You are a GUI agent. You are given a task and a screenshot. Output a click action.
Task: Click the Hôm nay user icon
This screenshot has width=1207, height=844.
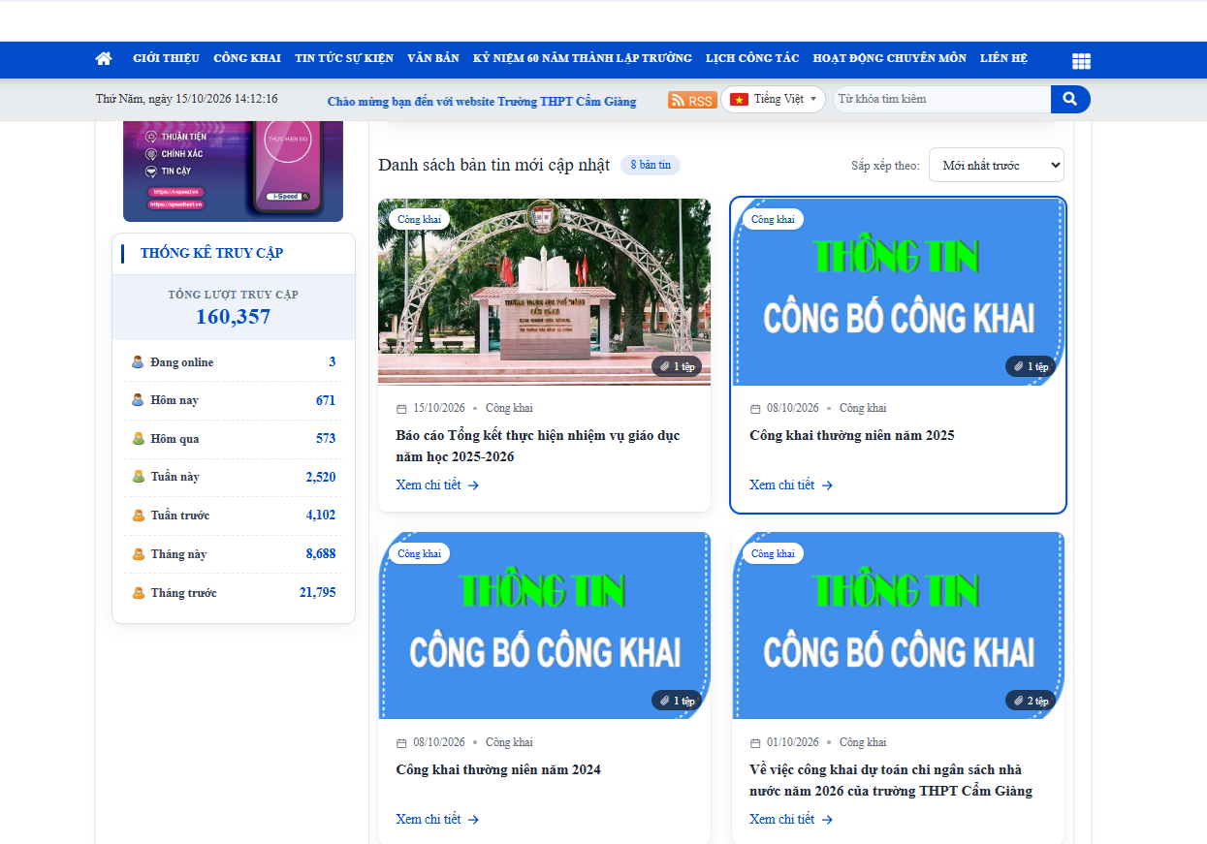(138, 400)
